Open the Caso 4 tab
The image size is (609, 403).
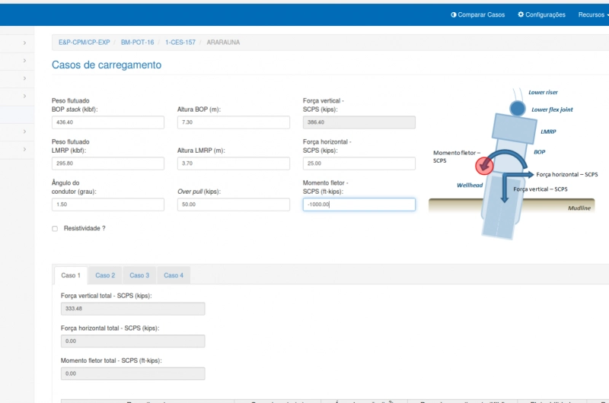[x=174, y=275]
